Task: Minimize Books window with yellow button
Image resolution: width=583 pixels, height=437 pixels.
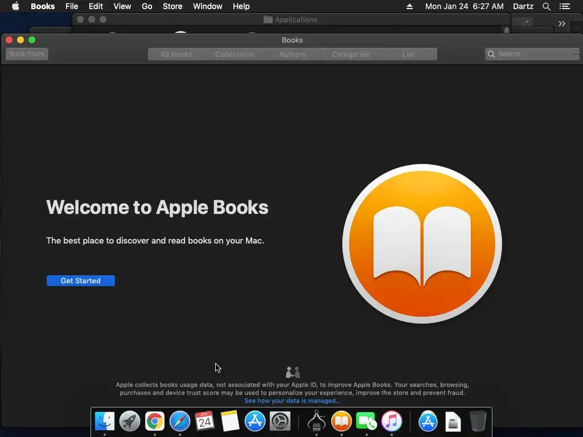Action: point(20,40)
